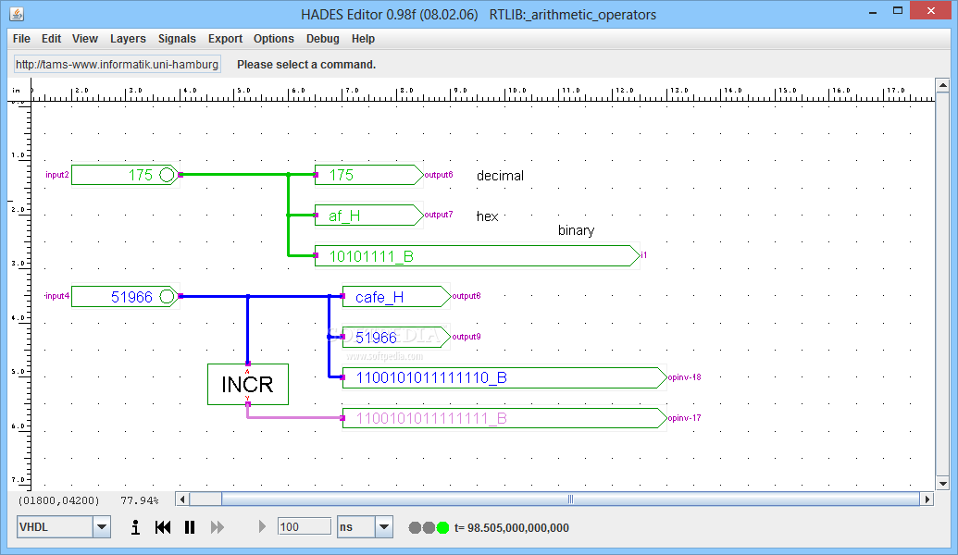Open the Help menu
The width and height of the screenshot is (958, 555).
[363, 39]
